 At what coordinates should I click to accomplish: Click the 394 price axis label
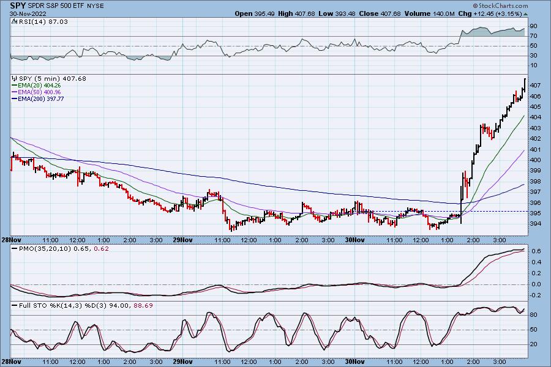(x=535, y=224)
